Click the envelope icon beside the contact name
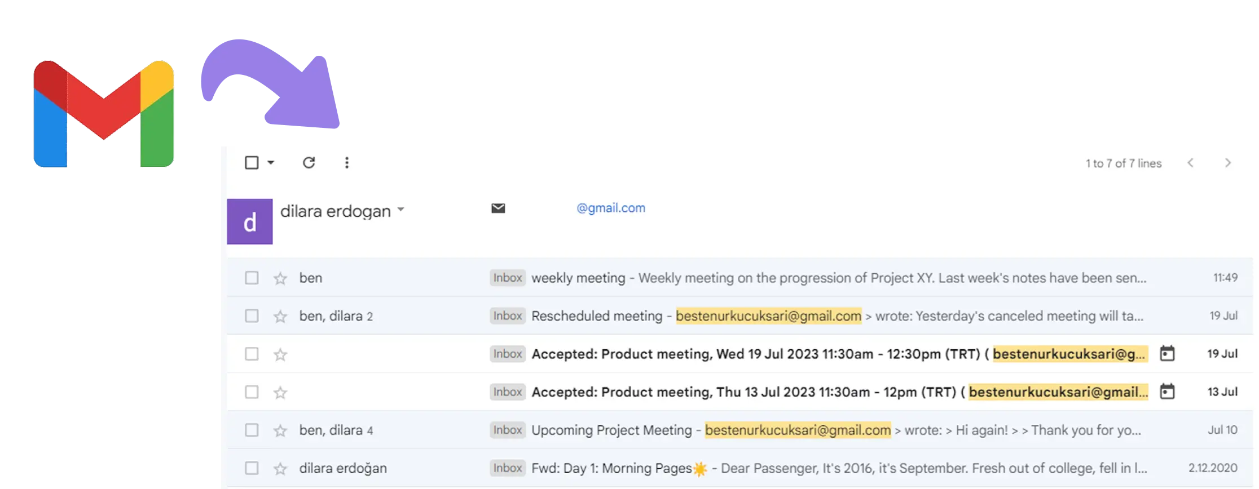This screenshot has width=1259, height=489. click(498, 208)
